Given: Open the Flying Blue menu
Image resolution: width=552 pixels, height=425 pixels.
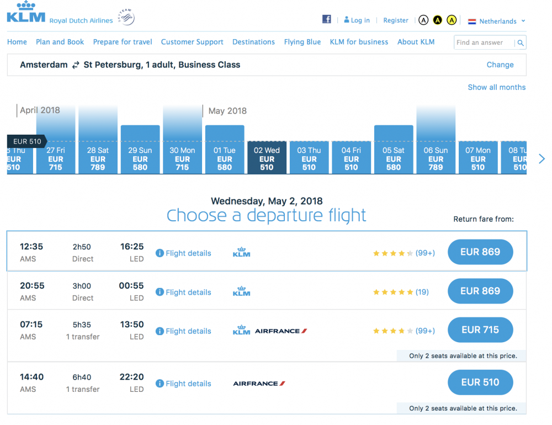Looking at the screenshot, I should [x=302, y=42].
